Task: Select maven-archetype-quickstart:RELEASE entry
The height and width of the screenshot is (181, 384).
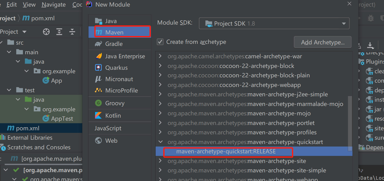Action: coord(254,151)
